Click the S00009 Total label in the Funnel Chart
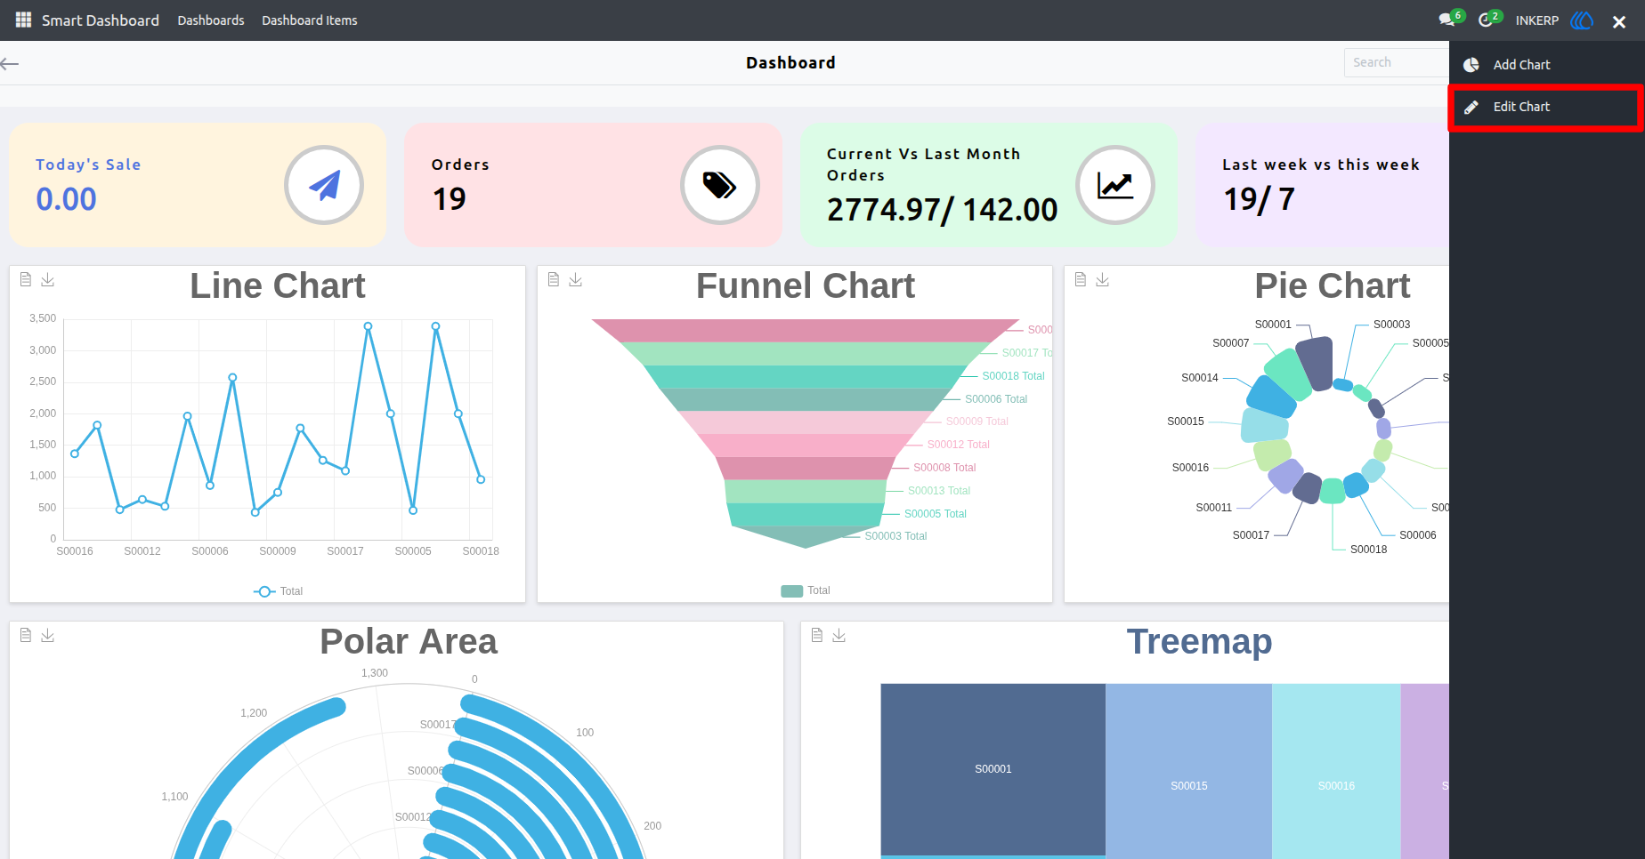This screenshot has width=1645, height=859. point(977,421)
